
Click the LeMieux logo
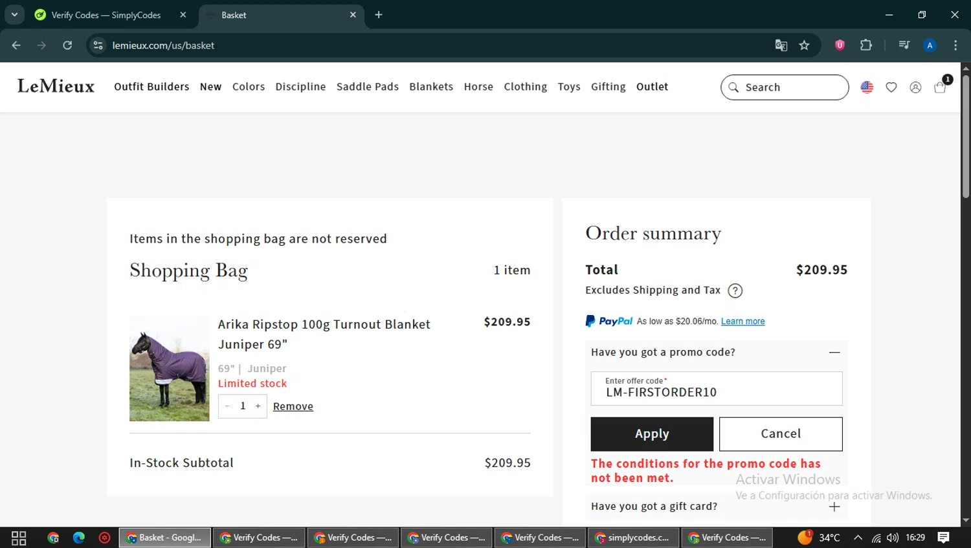coord(56,86)
